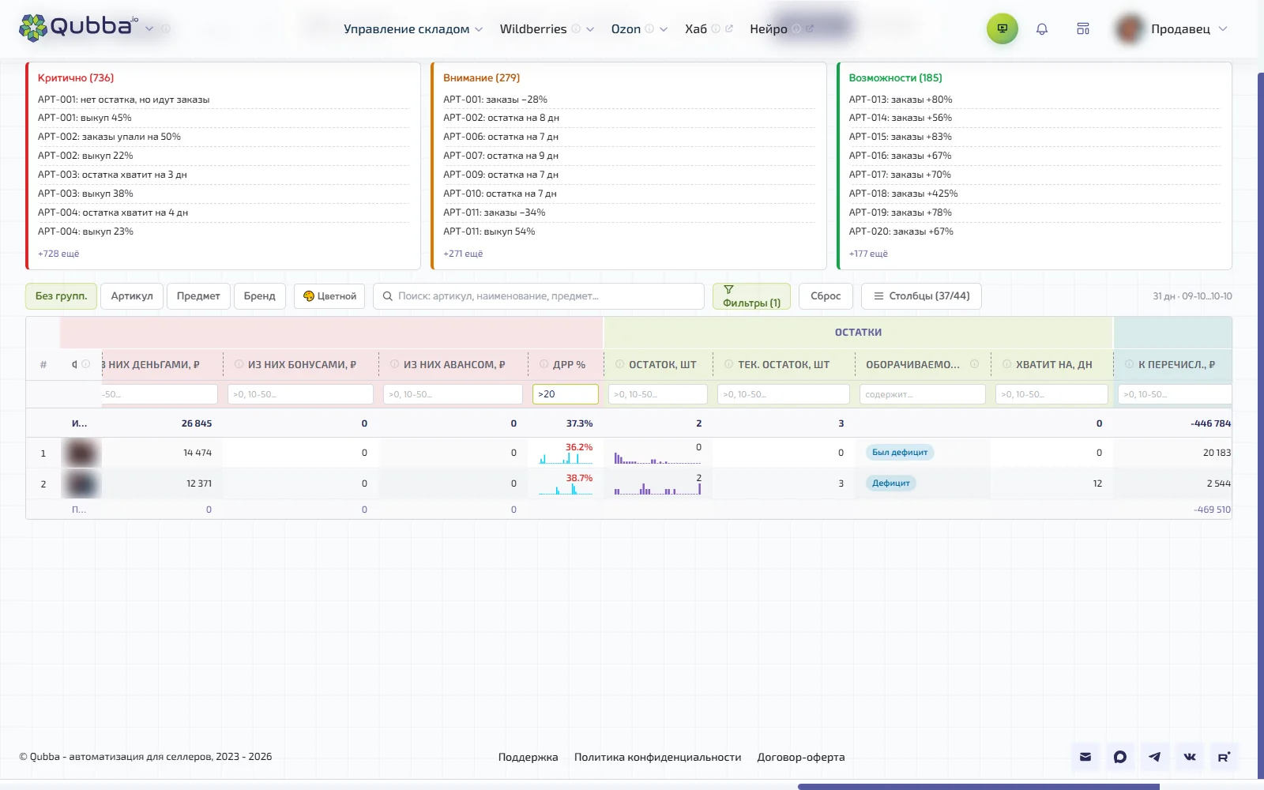
Task: Expand the Управление складом menu
Action: pyautogui.click(x=413, y=29)
